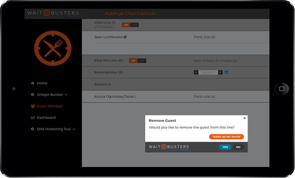Turn Wait Line toggle ON
The height and width of the screenshot is (178, 295).
pos(126,25)
